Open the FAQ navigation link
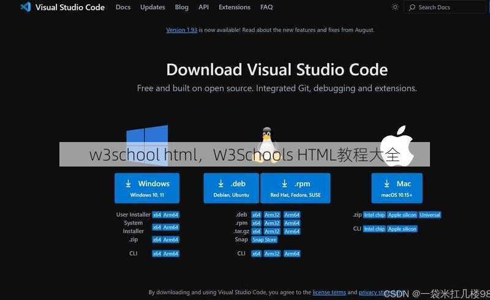Image resolution: width=490 pixels, height=300 pixels. click(x=266, y=7)
